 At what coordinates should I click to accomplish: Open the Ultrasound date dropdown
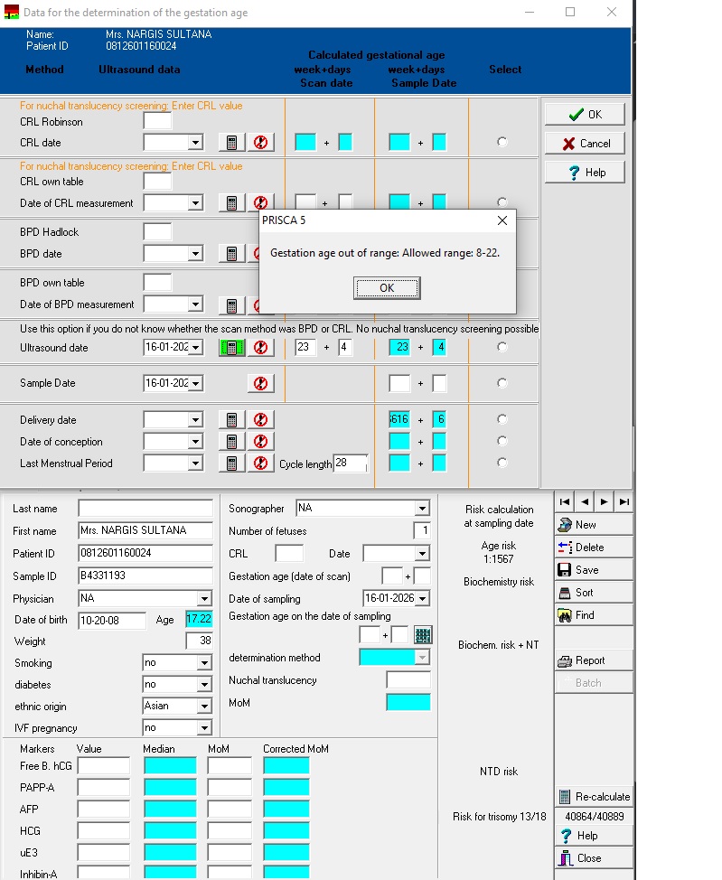tap(195, 348)
